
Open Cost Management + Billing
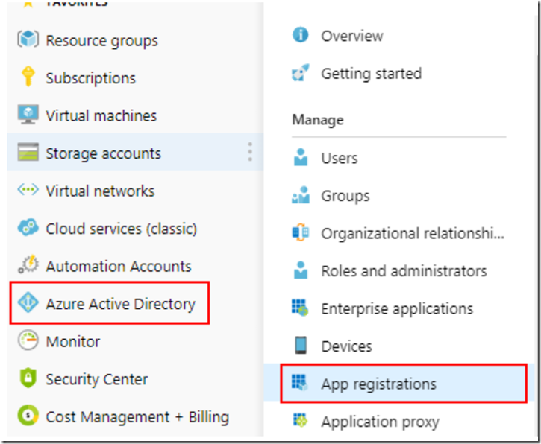[x=137, y=416]
